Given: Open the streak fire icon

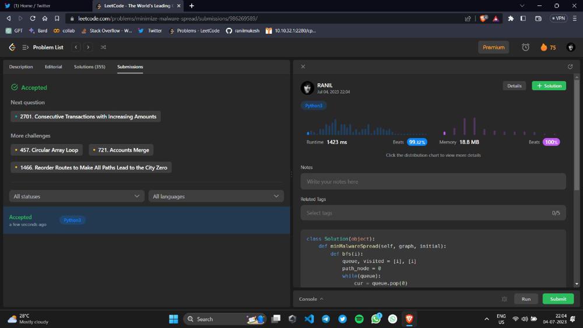Looking at the screenshot, I should point(544,47).
